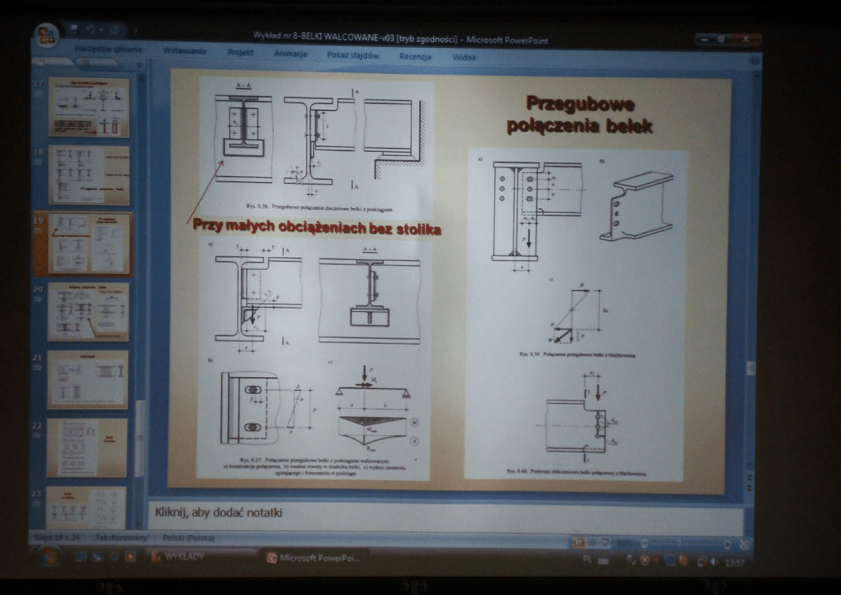This screenshot has height=595, width=841.
Task: Switch to Slide Sorter view icon
Action: coord(590,543)
